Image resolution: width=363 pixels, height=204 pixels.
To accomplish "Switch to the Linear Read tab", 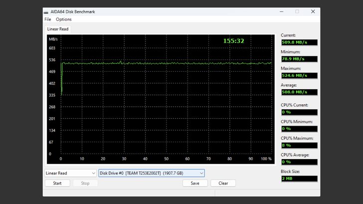I will 58,29.
